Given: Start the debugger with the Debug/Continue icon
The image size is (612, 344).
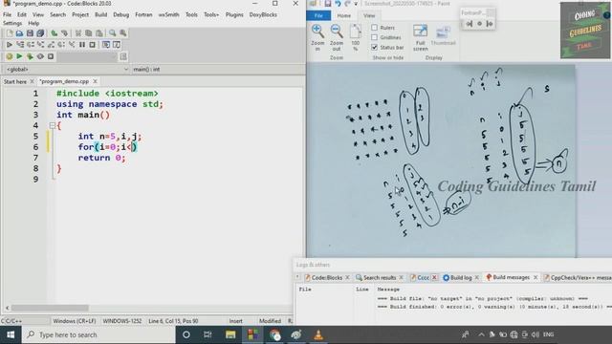Looking at the screenshot, I should click(10, 45).
